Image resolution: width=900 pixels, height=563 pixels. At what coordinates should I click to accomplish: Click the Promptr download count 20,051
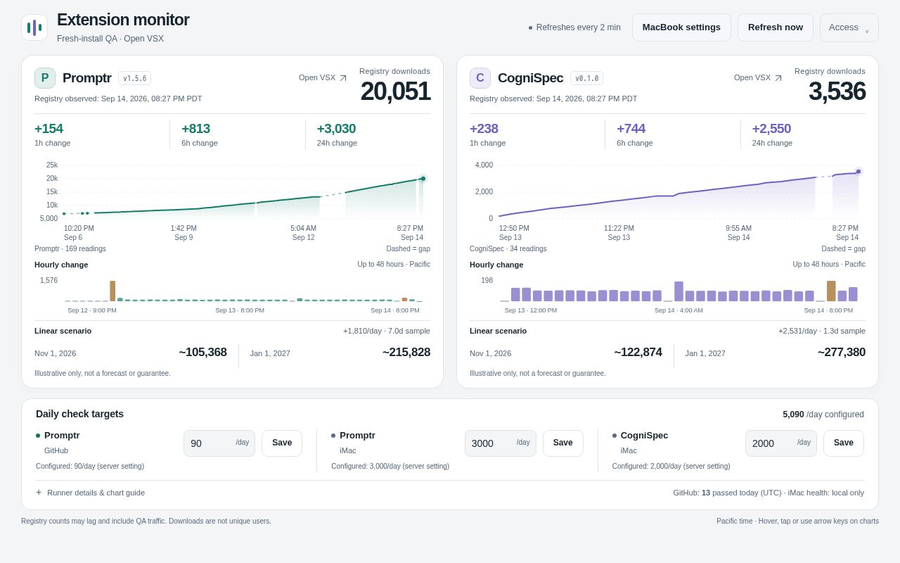pos(395,91)
